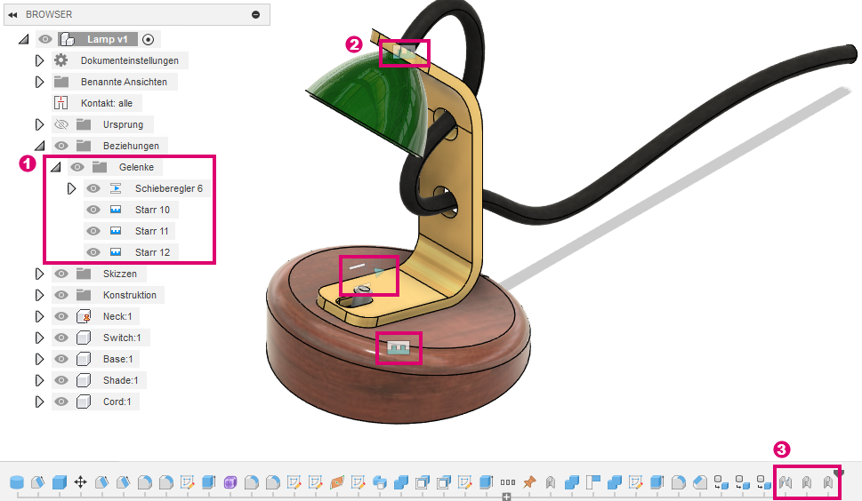The height and width of the screenshot is (501, 862).
Task: Toggle eye of Schieberegler 6
Action: point(93,188)
